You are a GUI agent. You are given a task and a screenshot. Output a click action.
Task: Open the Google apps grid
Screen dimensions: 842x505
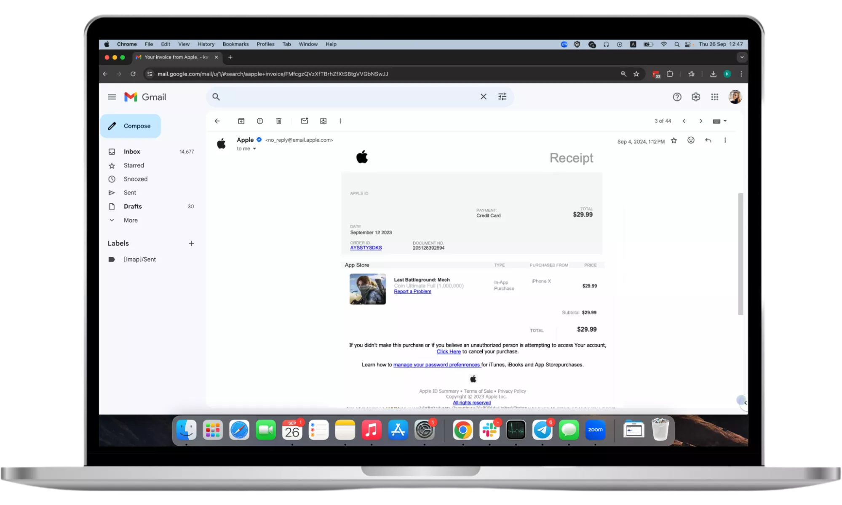(x=715, y=97)
